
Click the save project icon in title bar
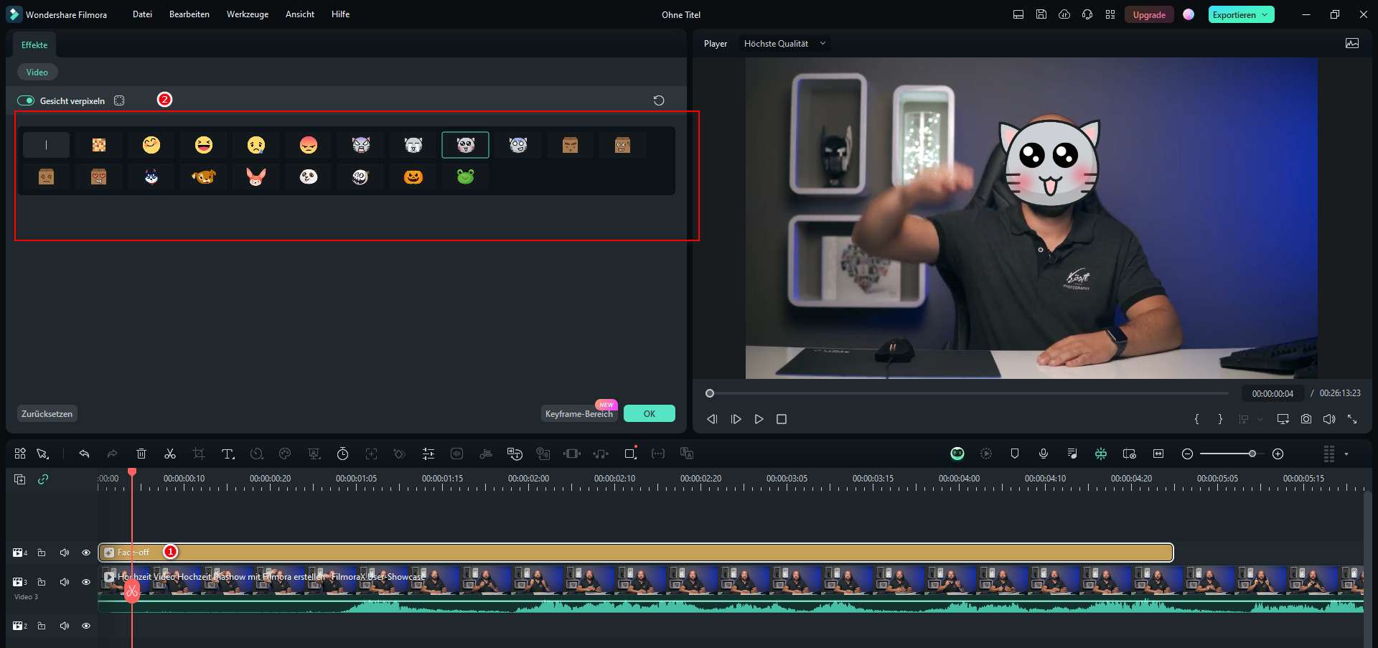[1041, 14]
